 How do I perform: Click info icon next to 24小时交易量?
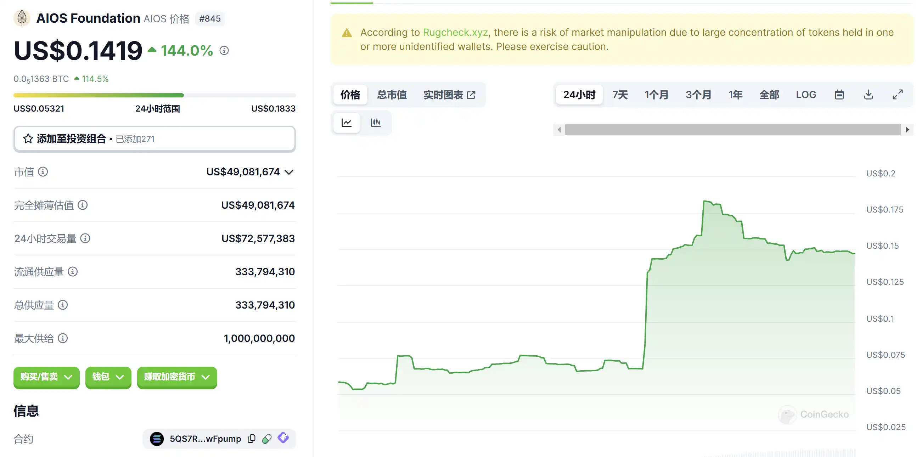[x=85, y=238]
